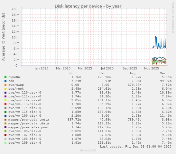Click the 10 m y-axis label
The image size is (176, 154).
click(15, 37)
